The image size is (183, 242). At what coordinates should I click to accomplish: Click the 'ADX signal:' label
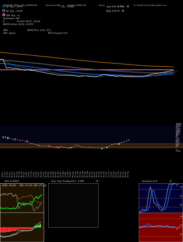tap(9, 33)
